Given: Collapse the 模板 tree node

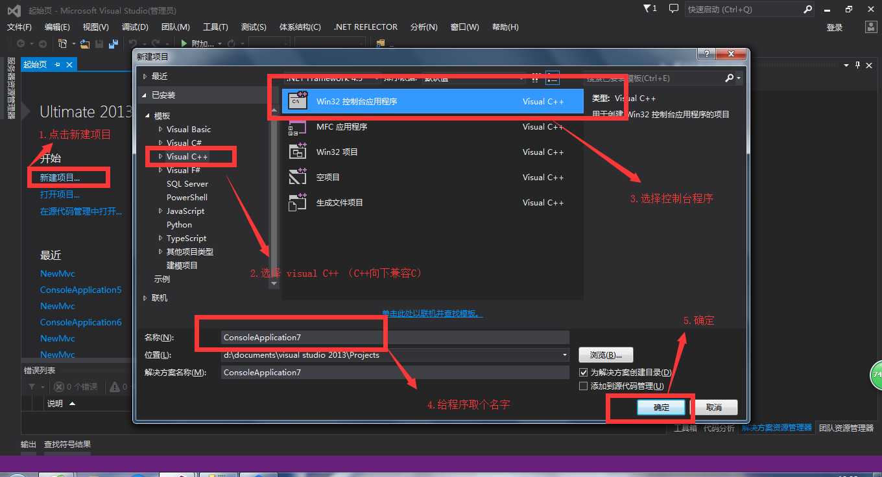Looking at the screenshot, I should (x=149, y=116).
